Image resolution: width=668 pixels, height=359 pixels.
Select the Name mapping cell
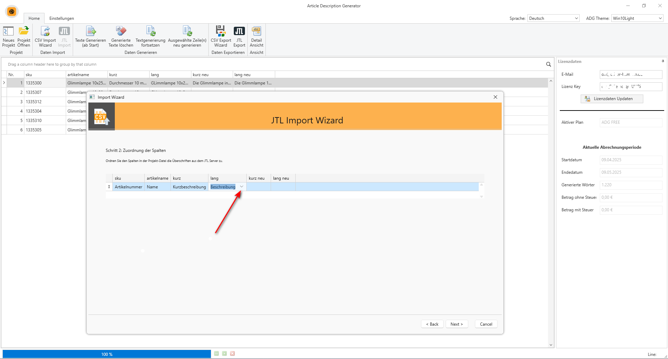(x=158, y=187)
